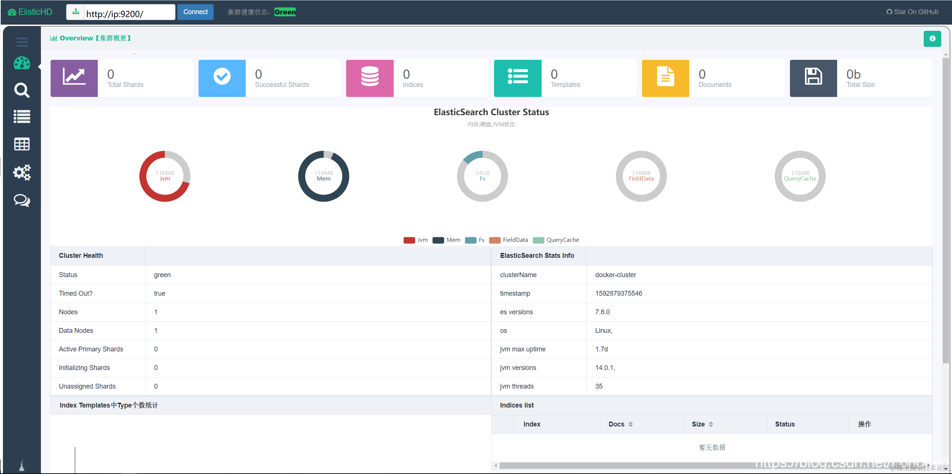Sort indices list by Size column
Viewport: 952px width, 474px height.
pos(711,424)
